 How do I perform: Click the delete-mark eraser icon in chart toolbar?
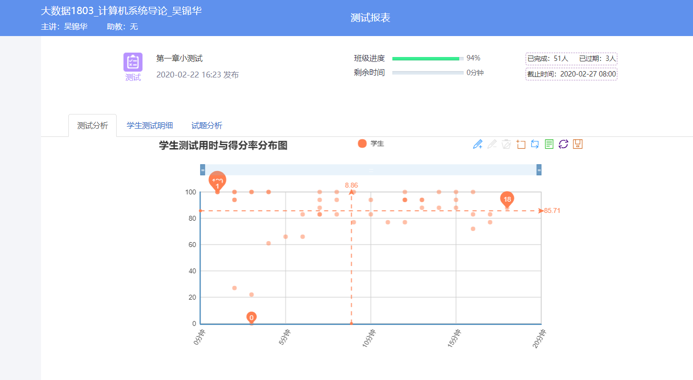[506, 144]
